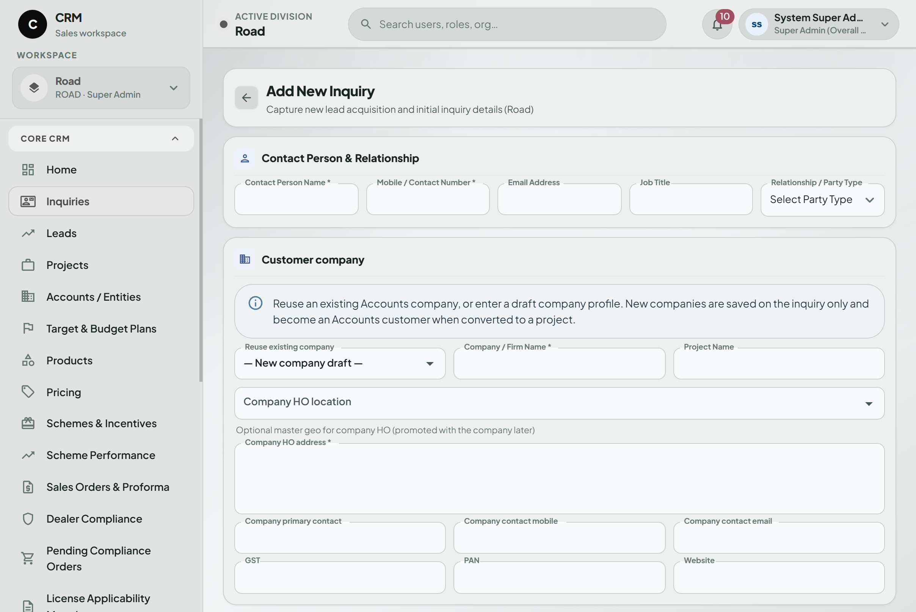Click the Projects briefcase icon

[x=28, y=265]
